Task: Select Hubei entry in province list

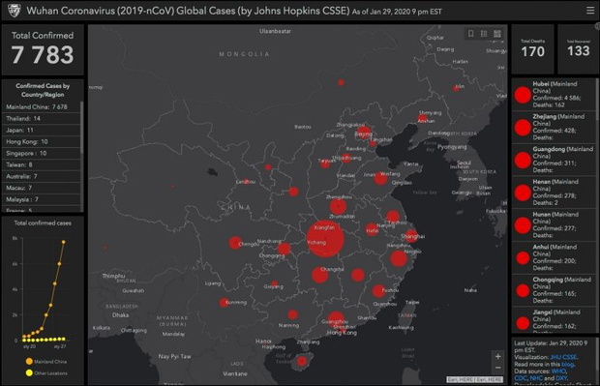Action: pyautogui.click(x=554, y=95)
